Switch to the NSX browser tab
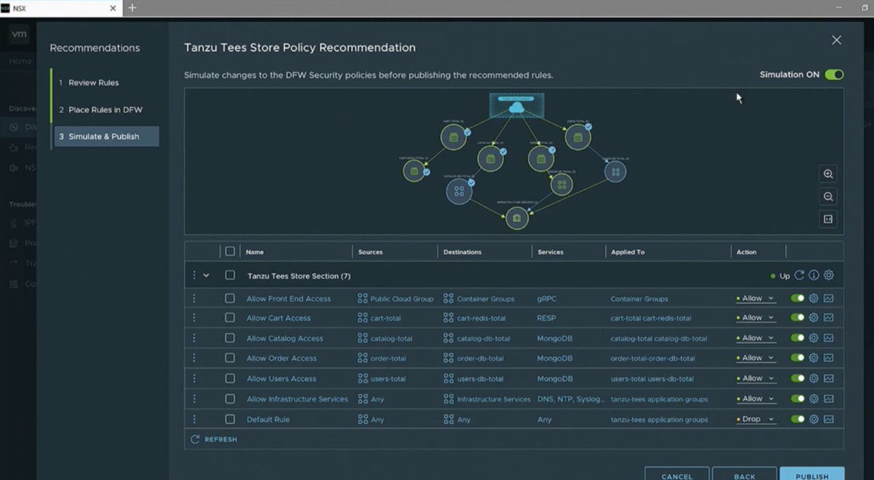The height and width of the screenshot is (480, 874). 60,8
